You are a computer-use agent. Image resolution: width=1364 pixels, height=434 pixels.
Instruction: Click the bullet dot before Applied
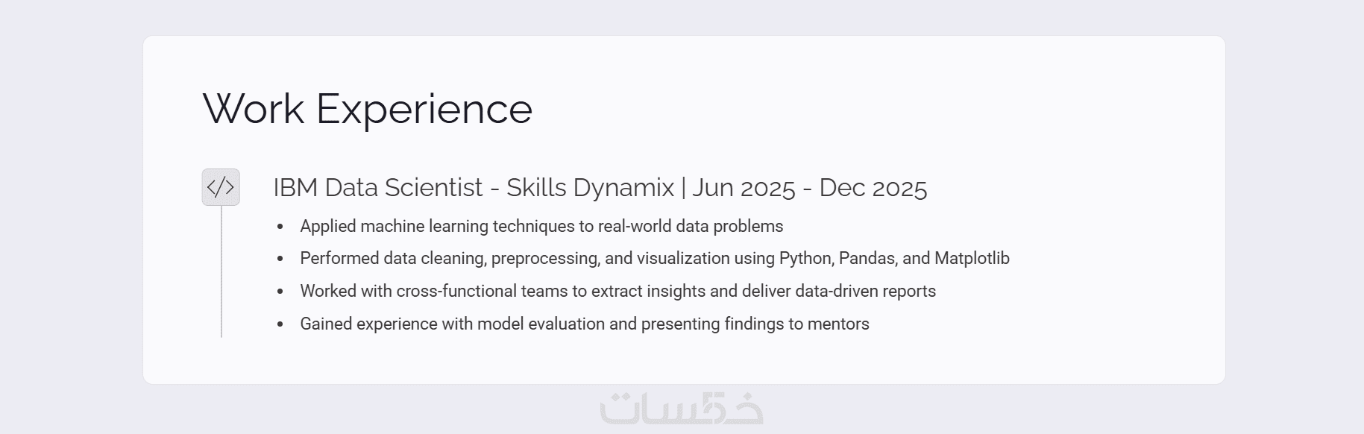[x=280, y=227]
